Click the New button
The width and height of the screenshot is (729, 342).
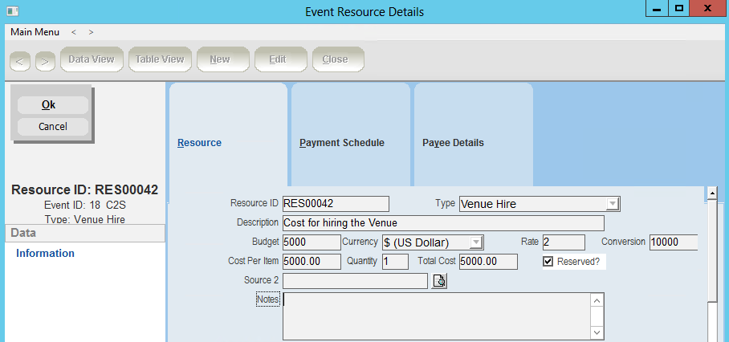223,59
